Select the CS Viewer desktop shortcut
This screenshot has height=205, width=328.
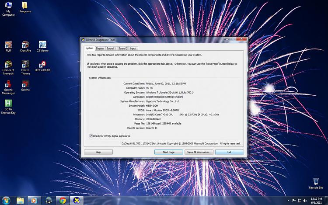(x=42, y=46)
